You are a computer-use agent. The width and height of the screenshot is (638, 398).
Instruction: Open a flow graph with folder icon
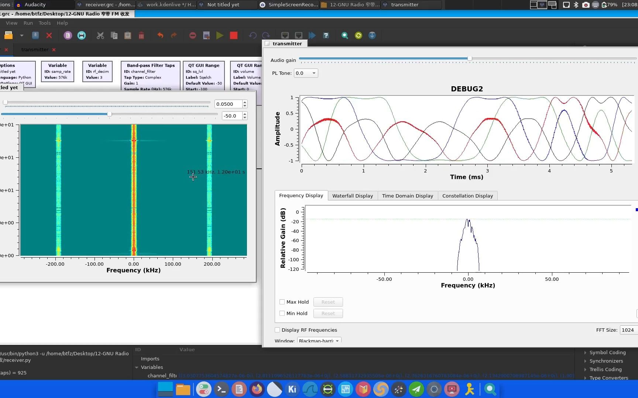tap(8, 35)
